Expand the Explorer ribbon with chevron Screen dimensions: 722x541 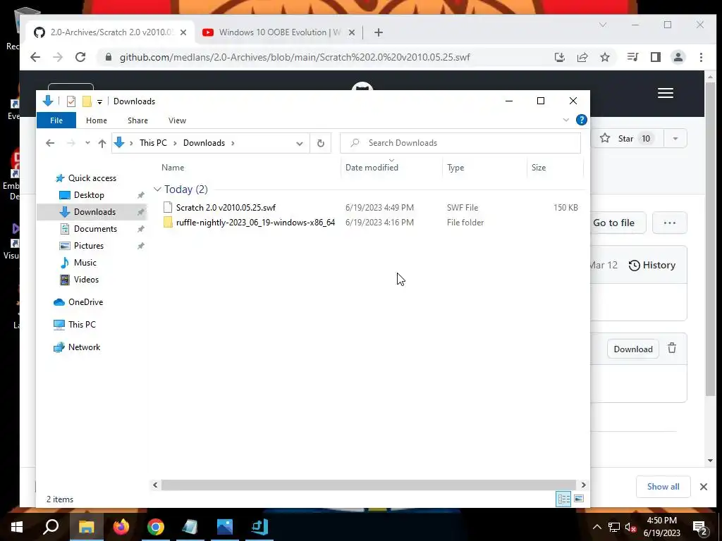[566, 120]
